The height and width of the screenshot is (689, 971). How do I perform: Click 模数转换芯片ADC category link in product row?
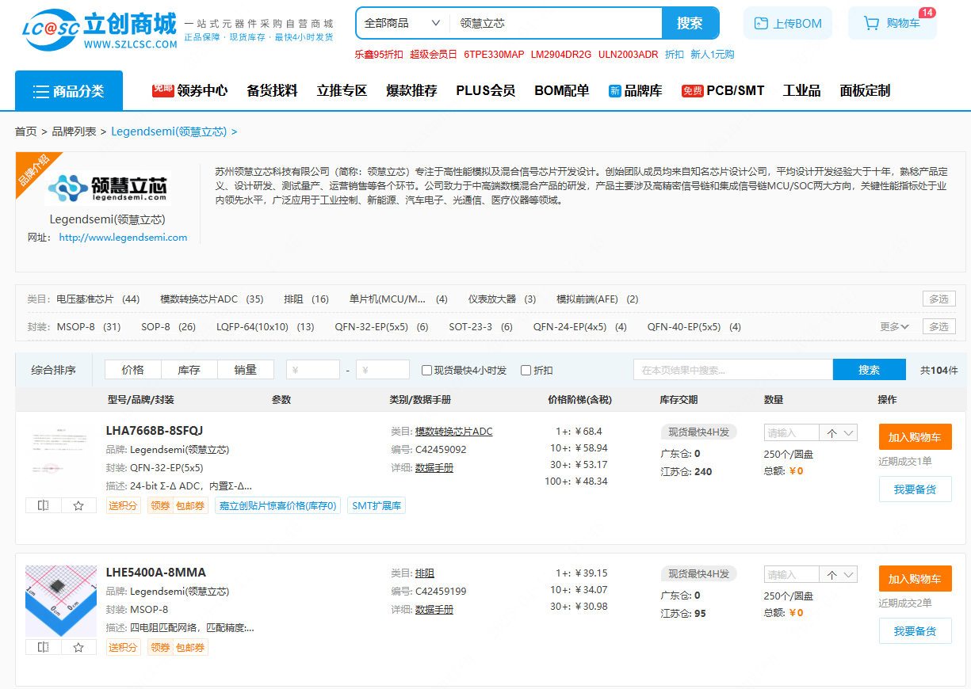click(x=454, y=432)
